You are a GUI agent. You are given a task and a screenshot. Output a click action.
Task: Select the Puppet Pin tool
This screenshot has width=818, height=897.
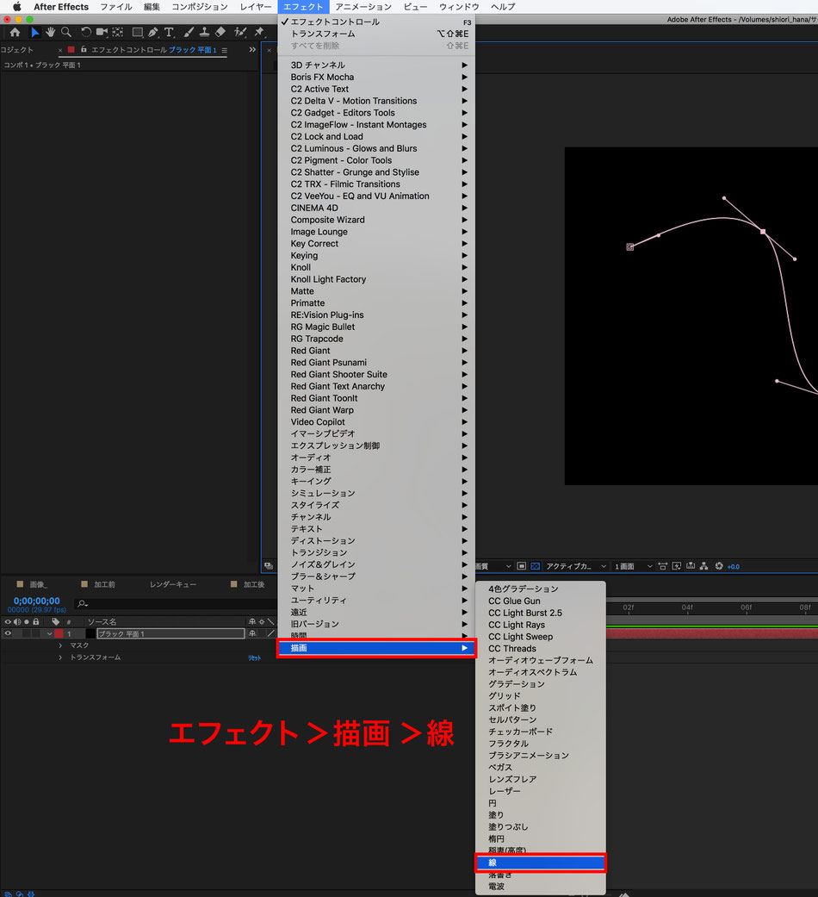pyautogui.click(x=259, y=32)
